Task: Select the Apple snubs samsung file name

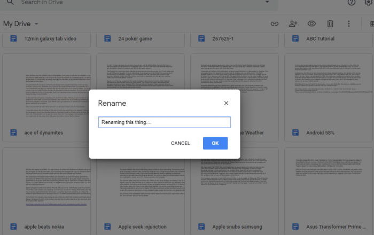Action: point(237,226)
